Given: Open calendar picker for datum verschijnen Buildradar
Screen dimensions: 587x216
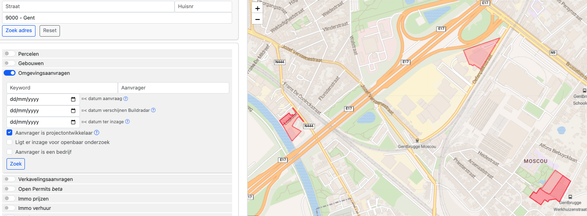Looking at the screenshot, I should coord(73,111).
